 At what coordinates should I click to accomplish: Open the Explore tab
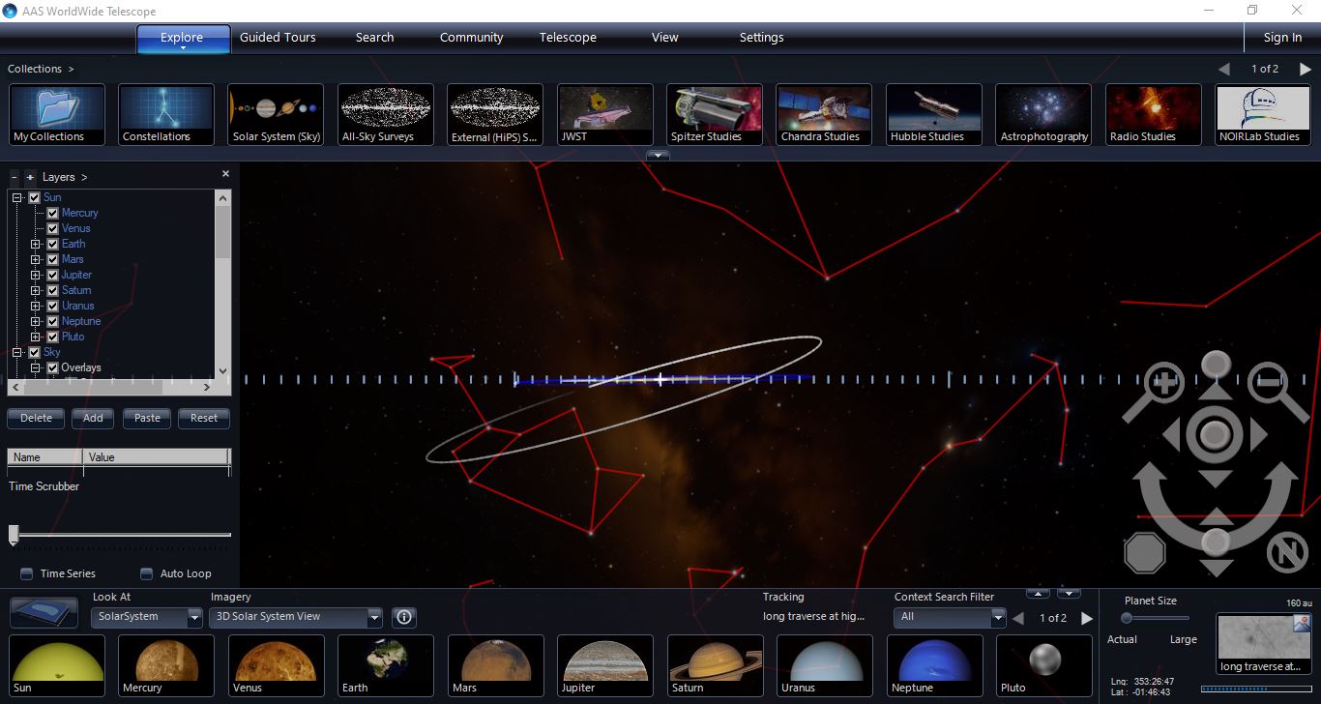[182, 38]
